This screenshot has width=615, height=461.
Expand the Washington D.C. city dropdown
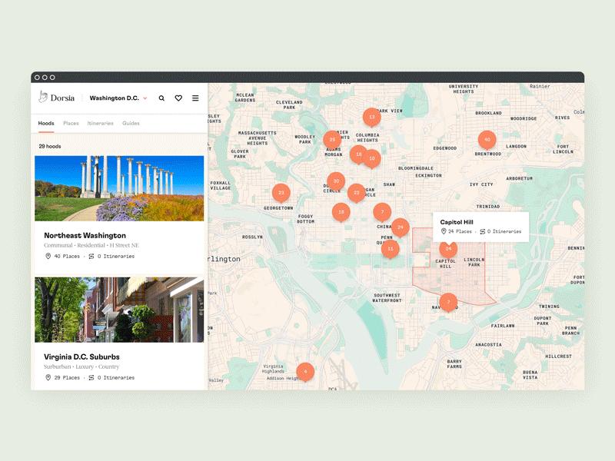[x=118, y=98]
